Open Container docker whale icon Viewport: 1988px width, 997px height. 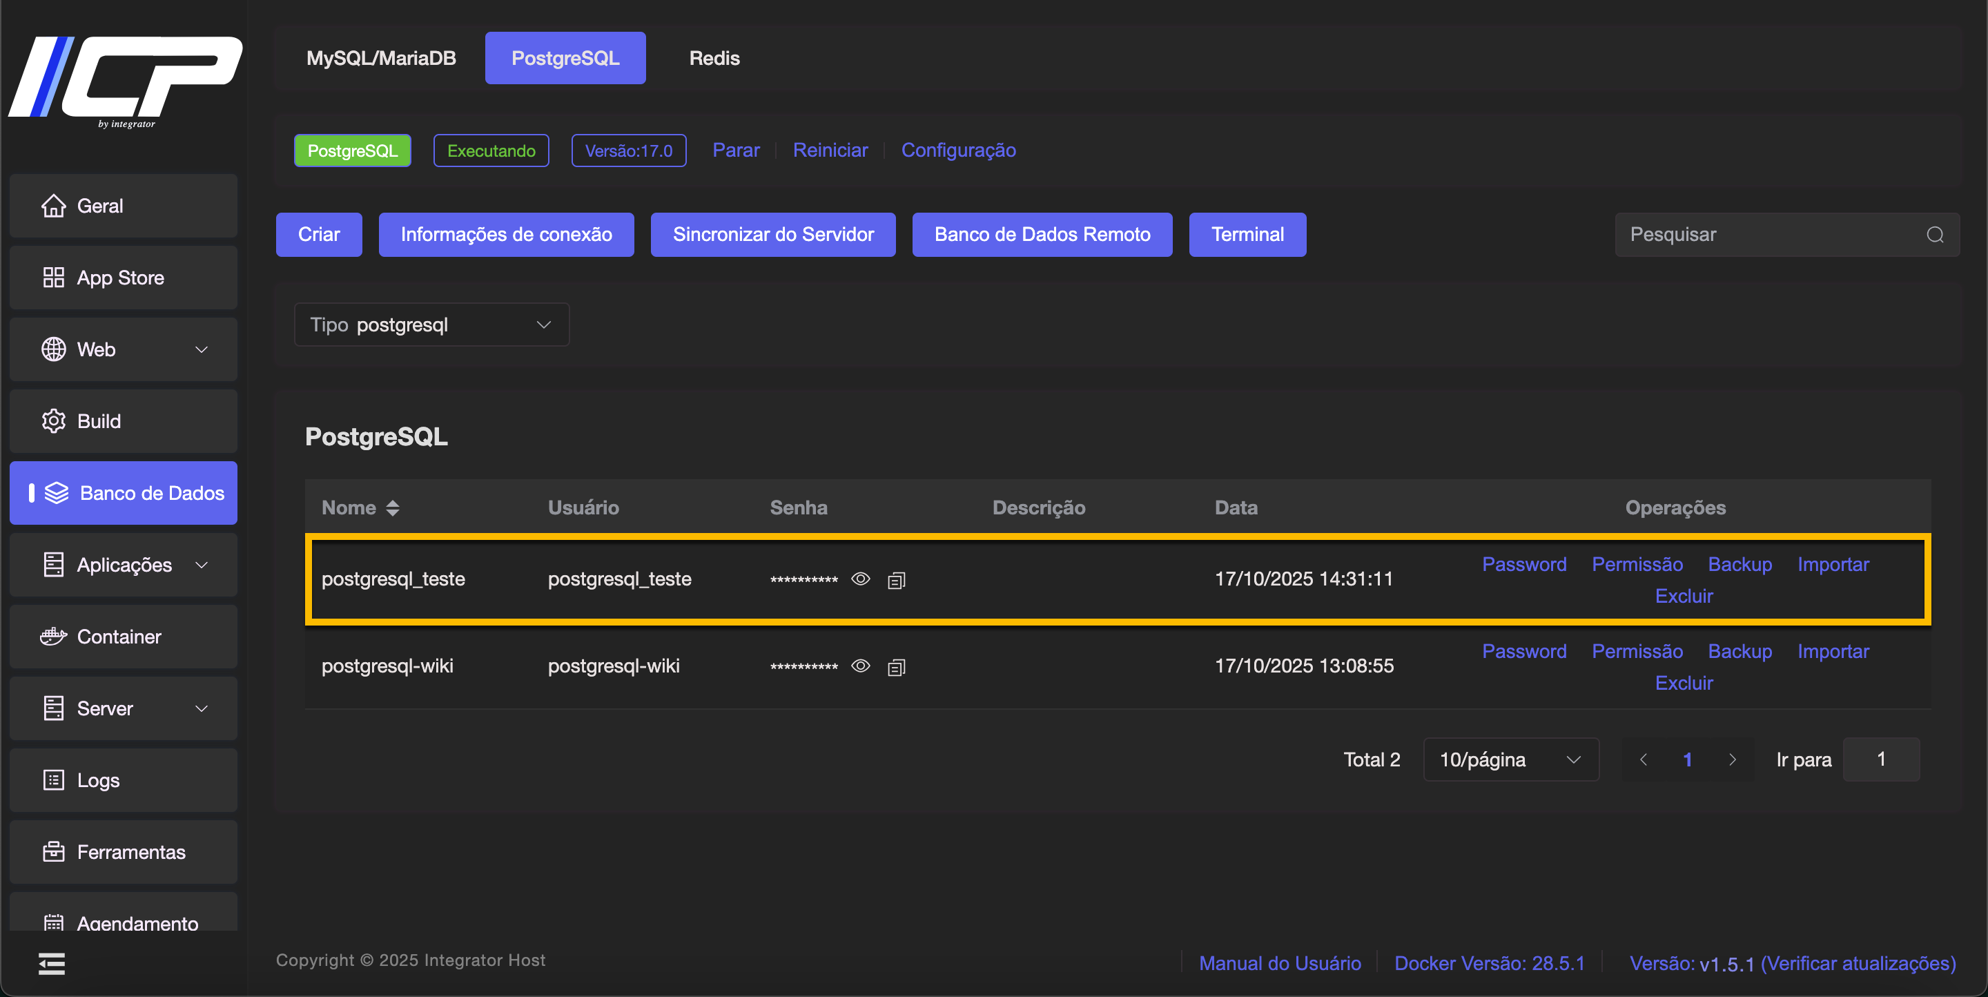click(53, 636)
